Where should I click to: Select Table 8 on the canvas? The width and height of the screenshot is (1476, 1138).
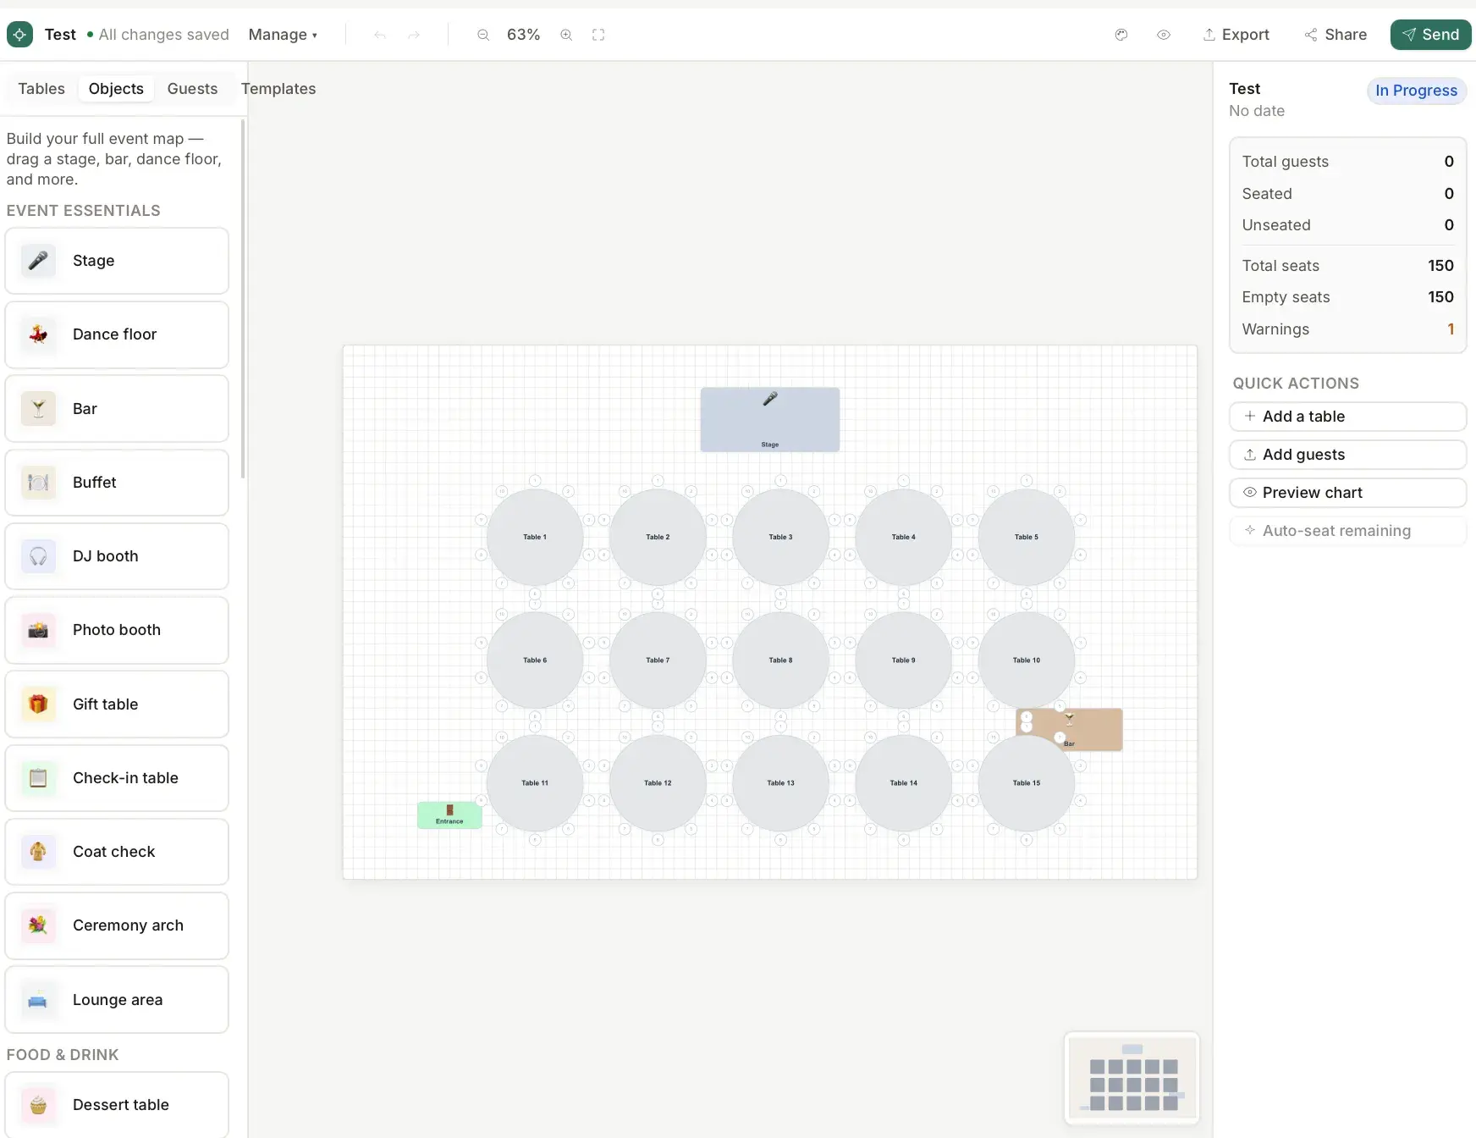pyautogui.click(x=780, y=660)
